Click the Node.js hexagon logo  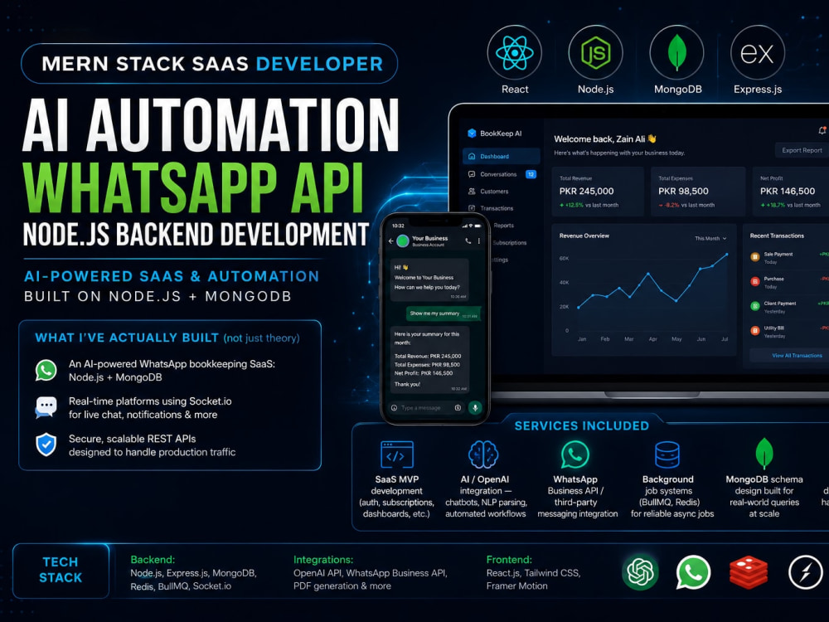click(x=596, y=52)
